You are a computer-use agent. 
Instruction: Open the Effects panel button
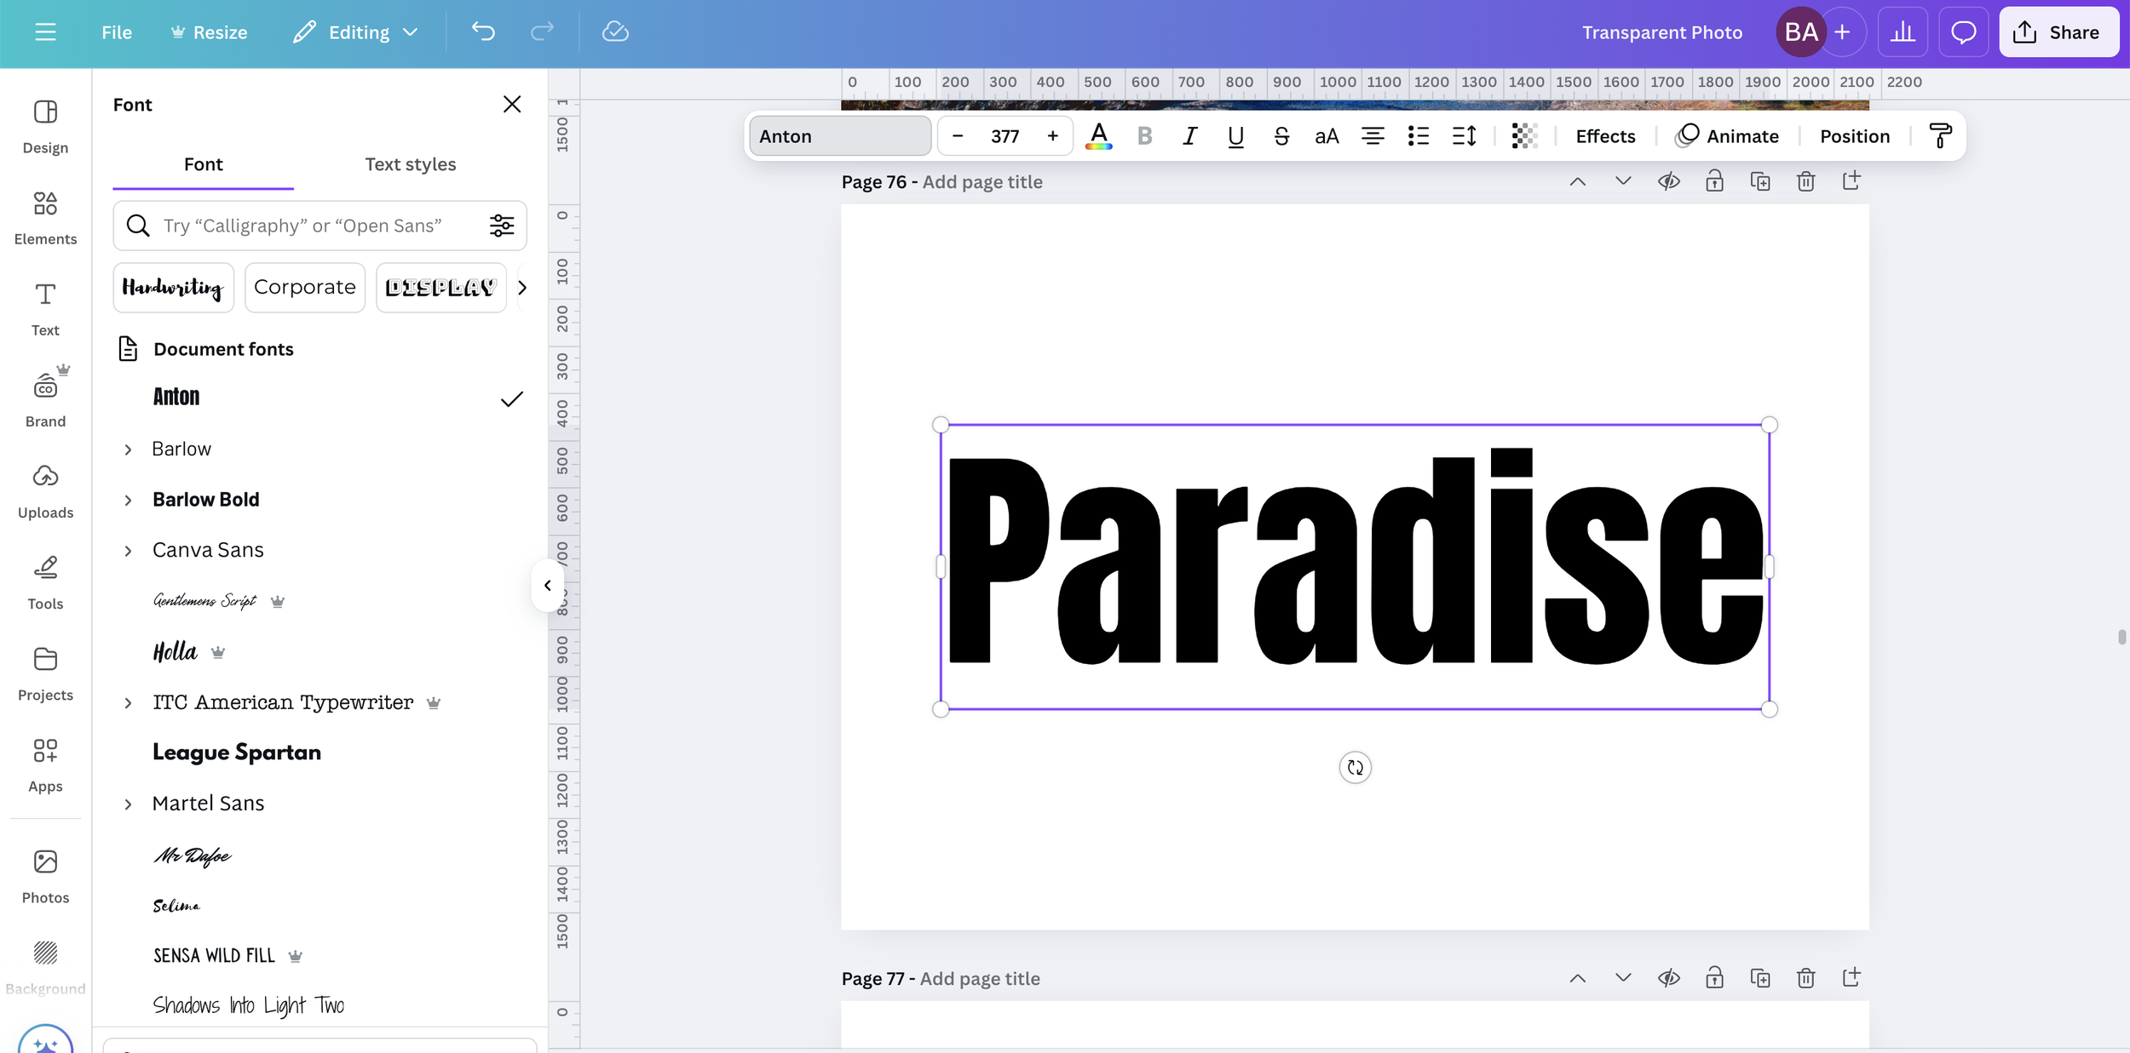click(1604, 136)
